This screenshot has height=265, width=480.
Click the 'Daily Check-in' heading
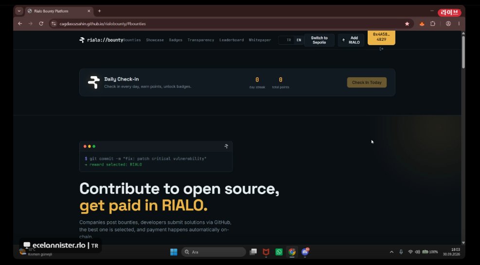point(122,79)
